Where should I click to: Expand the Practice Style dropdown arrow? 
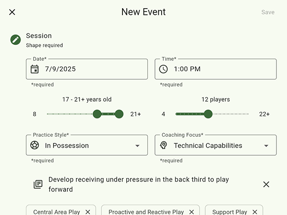click(x=137, y=146)
